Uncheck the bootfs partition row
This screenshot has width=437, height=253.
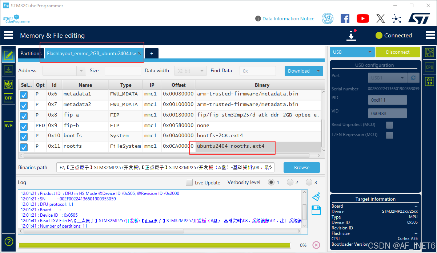[x=24, y=137]
